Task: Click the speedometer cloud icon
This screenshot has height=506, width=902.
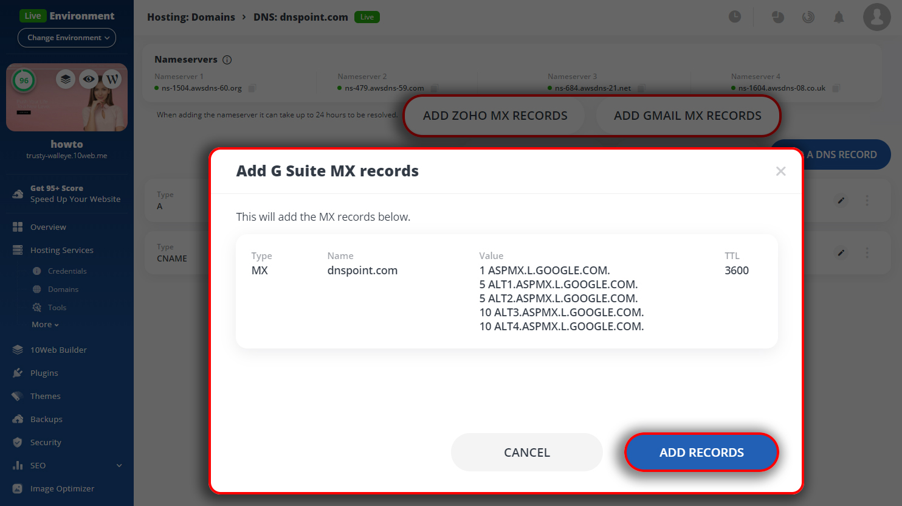Action: click(x=18, y=194)
